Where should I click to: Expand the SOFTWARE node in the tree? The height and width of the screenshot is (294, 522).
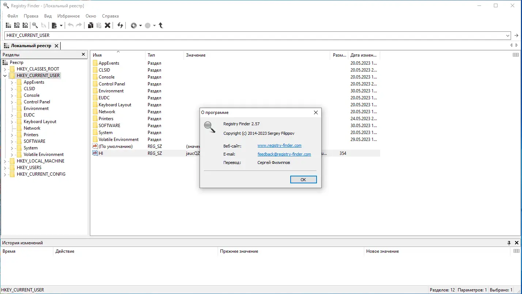(12, 141)
